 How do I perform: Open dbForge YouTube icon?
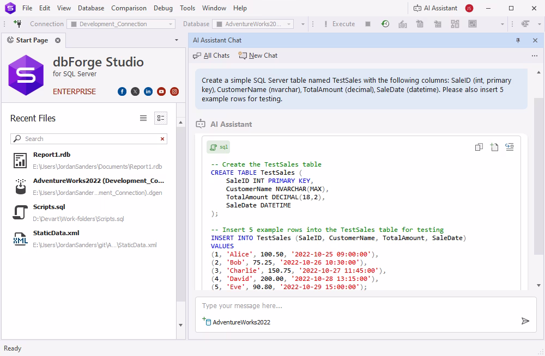[x=161, y=91]
